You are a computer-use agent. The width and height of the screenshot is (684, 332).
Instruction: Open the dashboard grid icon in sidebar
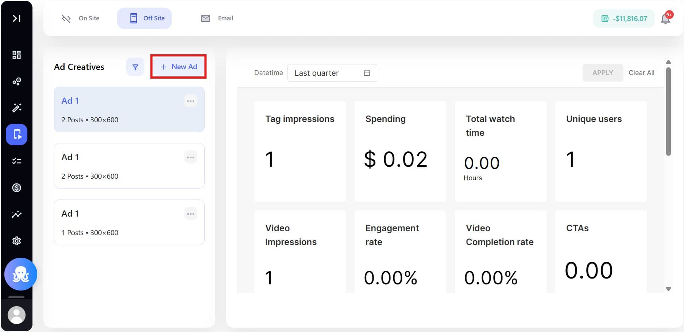click(x=16, y=55)
